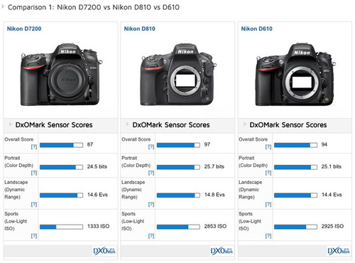Expand DxOMark Sensor Scores arrow for D610
This screenshot has height=263, width=355.
(244, 124)
